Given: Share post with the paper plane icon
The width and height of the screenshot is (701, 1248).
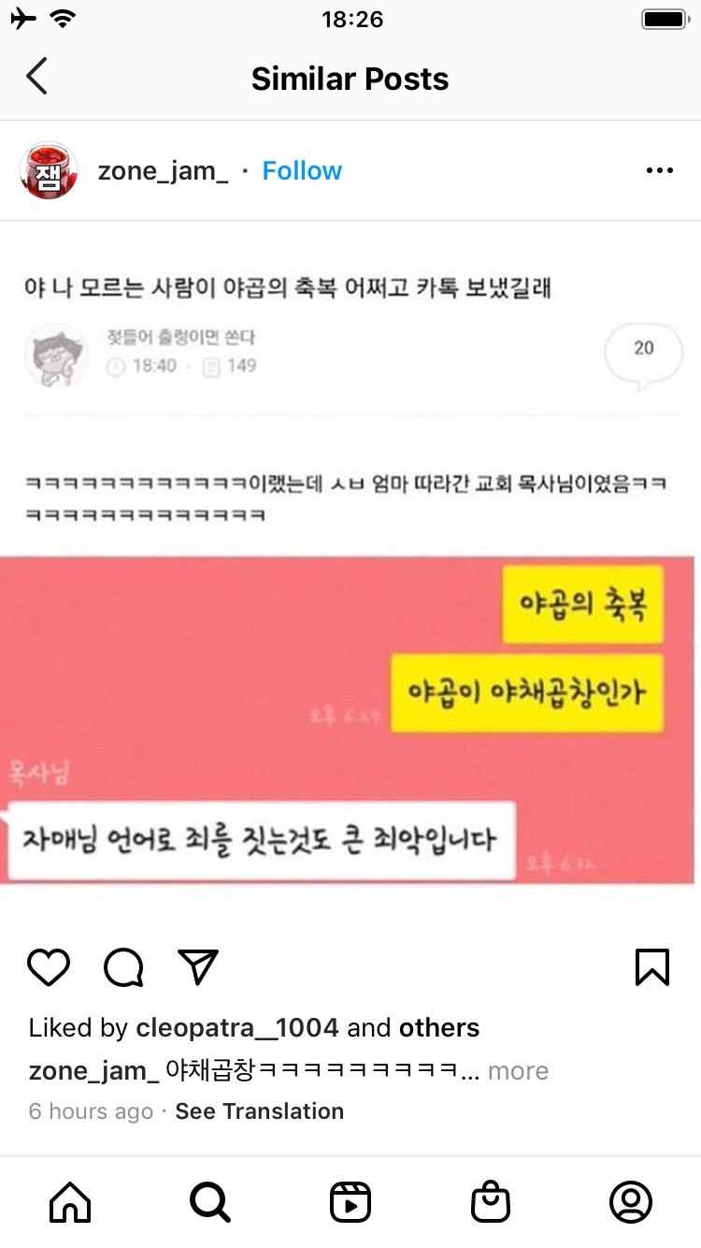Looking at the screenshot, I should [x=197, y=967].
